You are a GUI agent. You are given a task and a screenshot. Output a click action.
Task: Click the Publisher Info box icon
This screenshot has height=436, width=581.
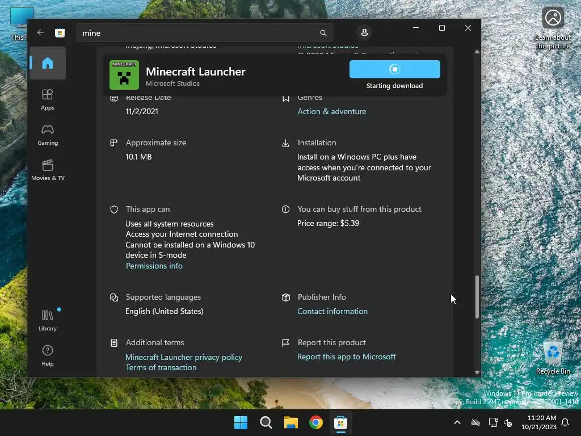coord(286,297)
